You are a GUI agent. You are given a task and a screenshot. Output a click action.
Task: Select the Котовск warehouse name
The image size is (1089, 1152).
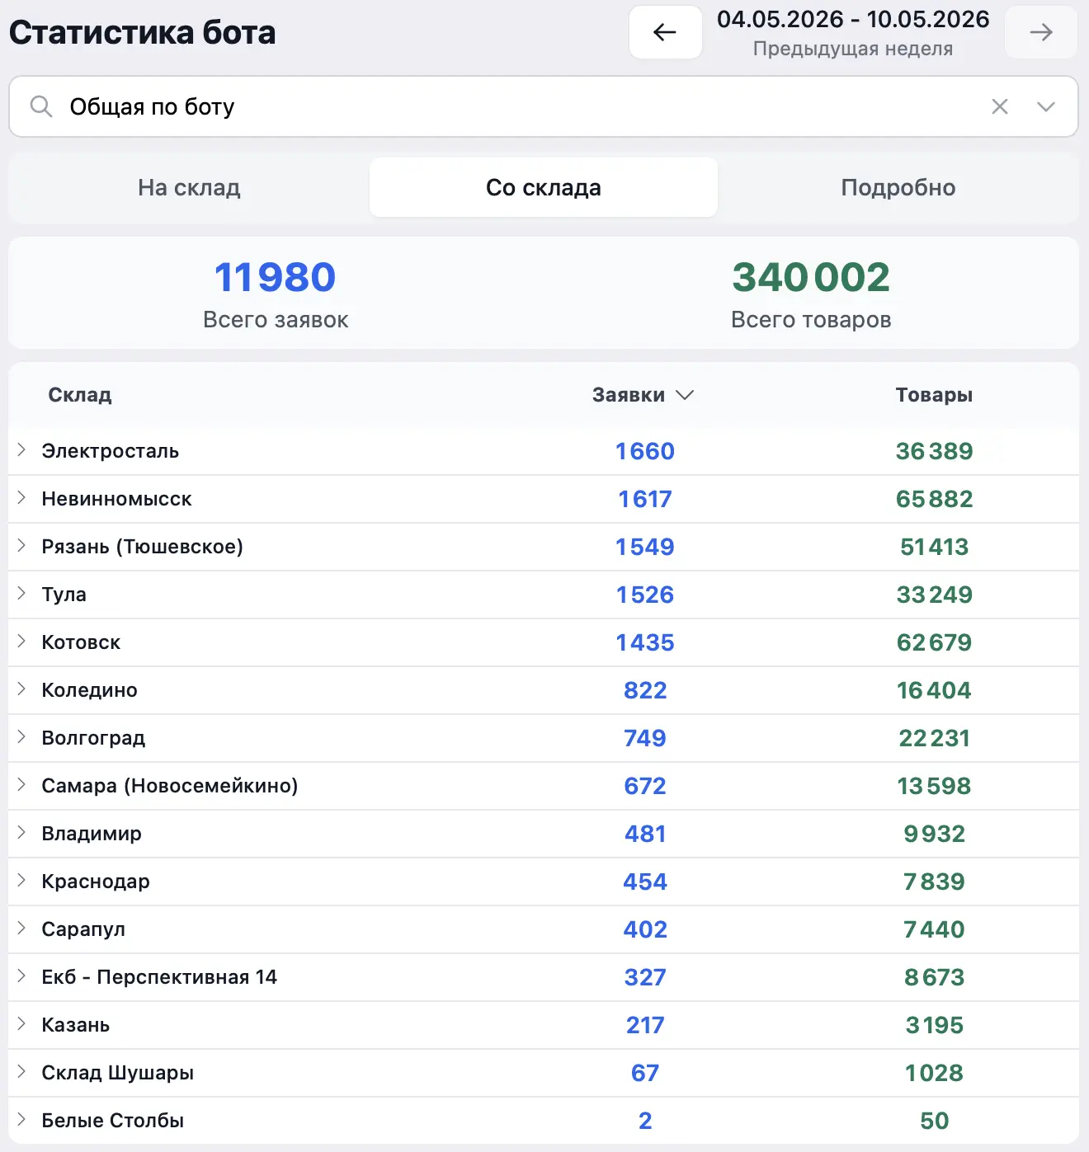coord(81,642)
